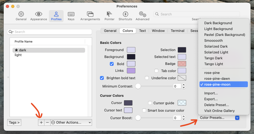Open the Color Presets dropdown
254x134 pixels.
(219, 118)
